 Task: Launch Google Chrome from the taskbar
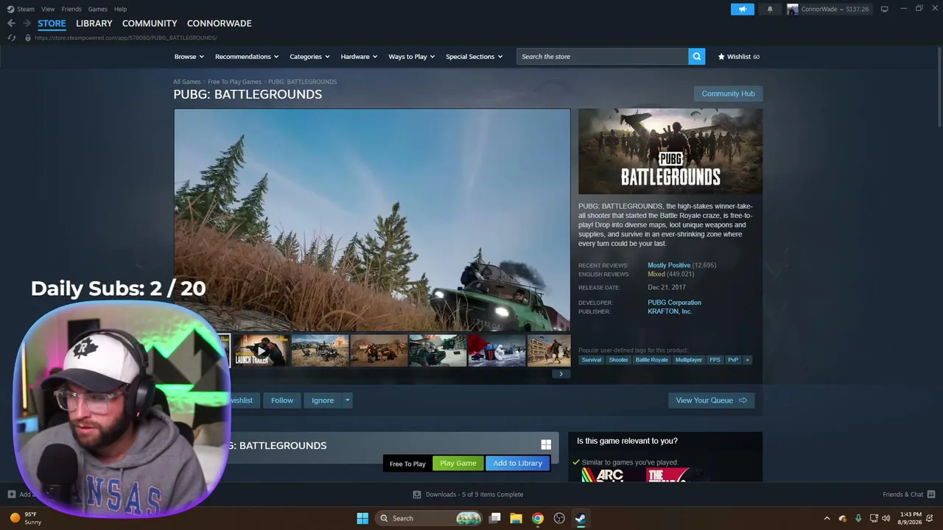coord(538,518)
